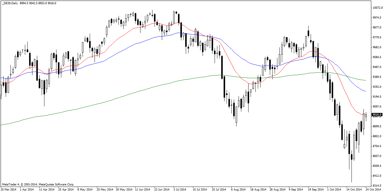
Task: Select the 20 Mar 2014 date label
Action: click(8, 189)
